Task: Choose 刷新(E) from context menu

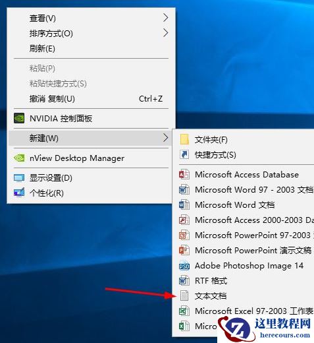Action: tap(91, 49)
